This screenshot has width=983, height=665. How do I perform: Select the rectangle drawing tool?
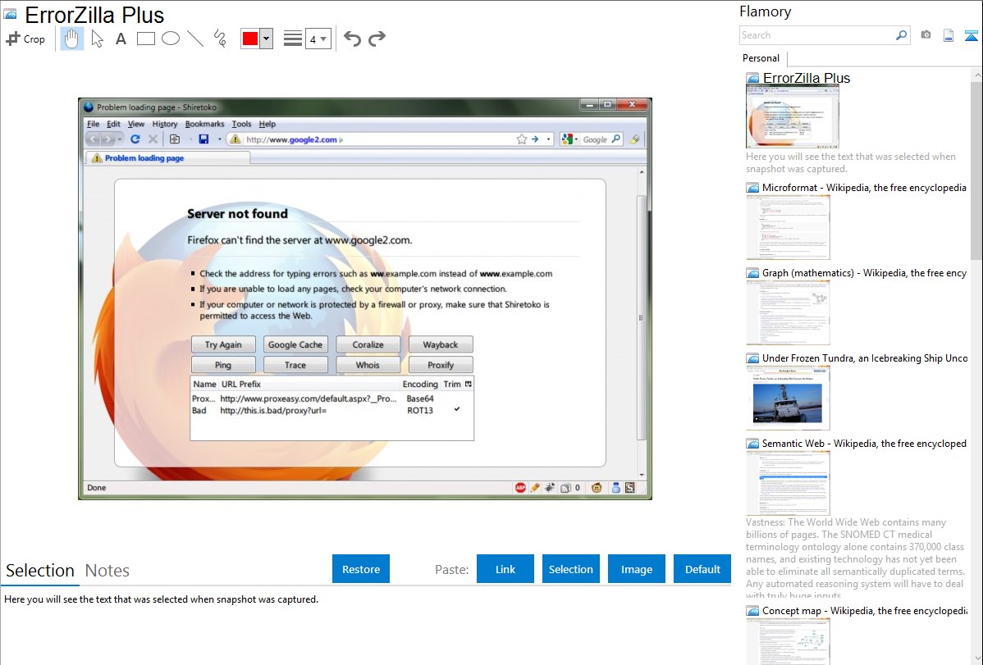pos(145,39)
